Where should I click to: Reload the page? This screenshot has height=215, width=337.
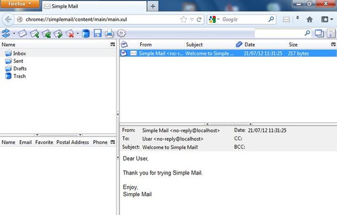[x=199, y=20]
